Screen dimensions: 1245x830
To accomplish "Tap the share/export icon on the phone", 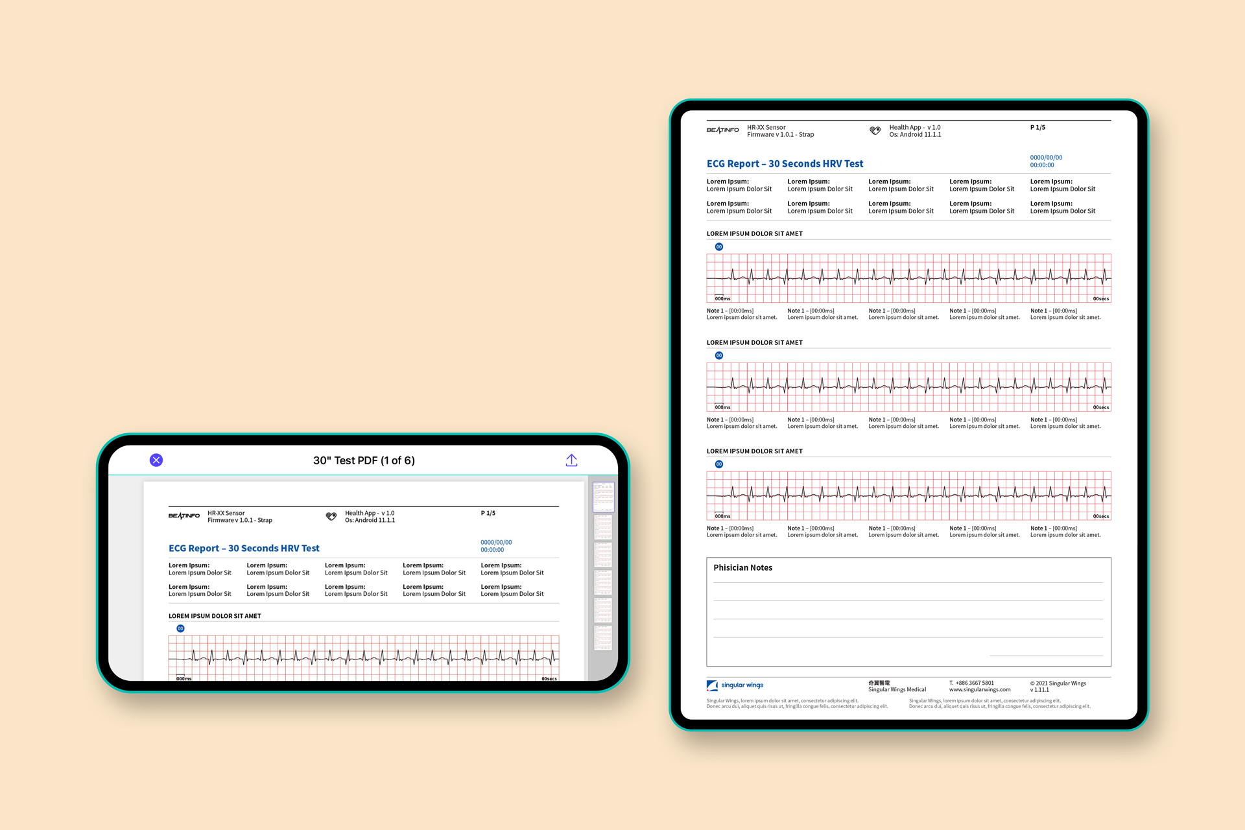I will [571, 460].
